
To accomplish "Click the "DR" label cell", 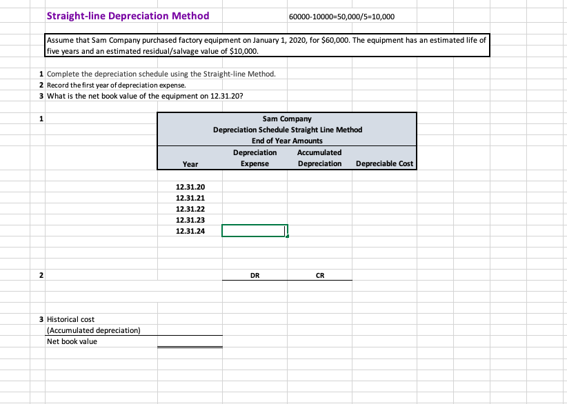I will coord(255,275).
